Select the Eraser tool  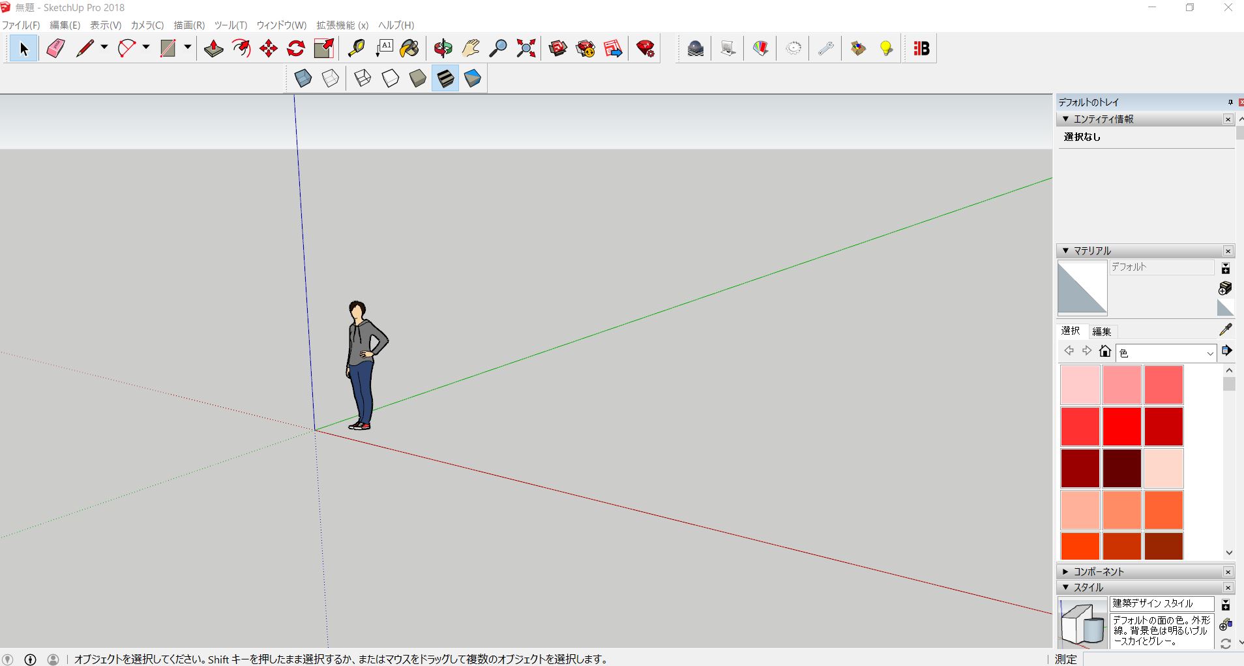point(56,49)
